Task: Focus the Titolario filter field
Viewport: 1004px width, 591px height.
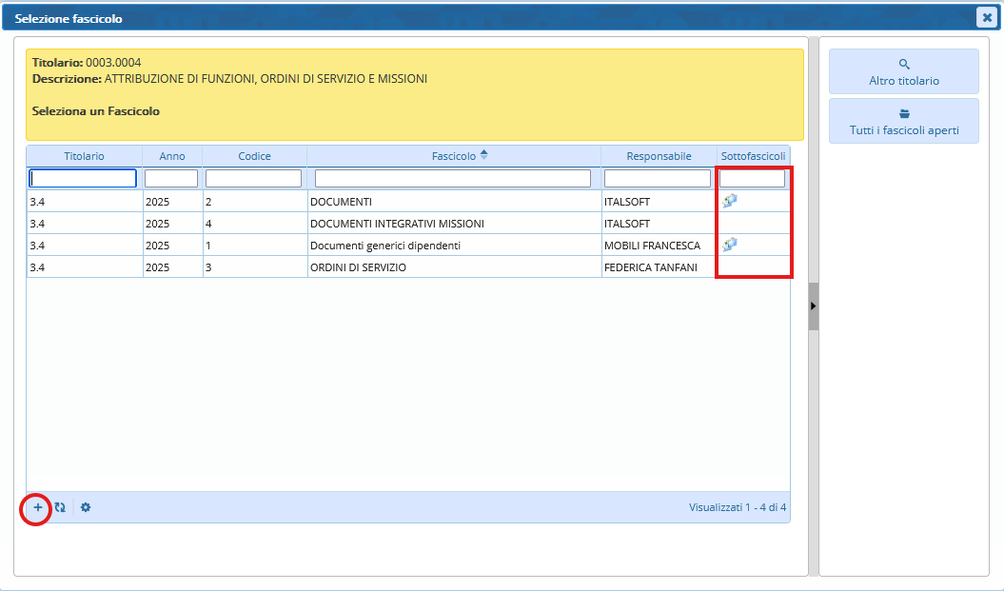Action: (84, 178)
